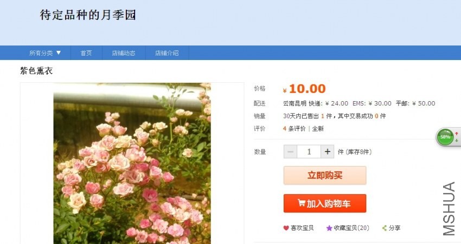Click the green share icon
Screen dimensions: 461x244
click(x=385, y=228)
